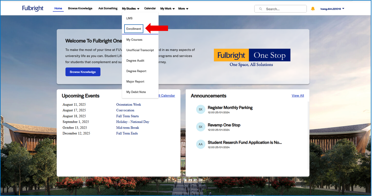
Task: Open Student Research Fund Application announcement
Action: (x=245, y=143)
